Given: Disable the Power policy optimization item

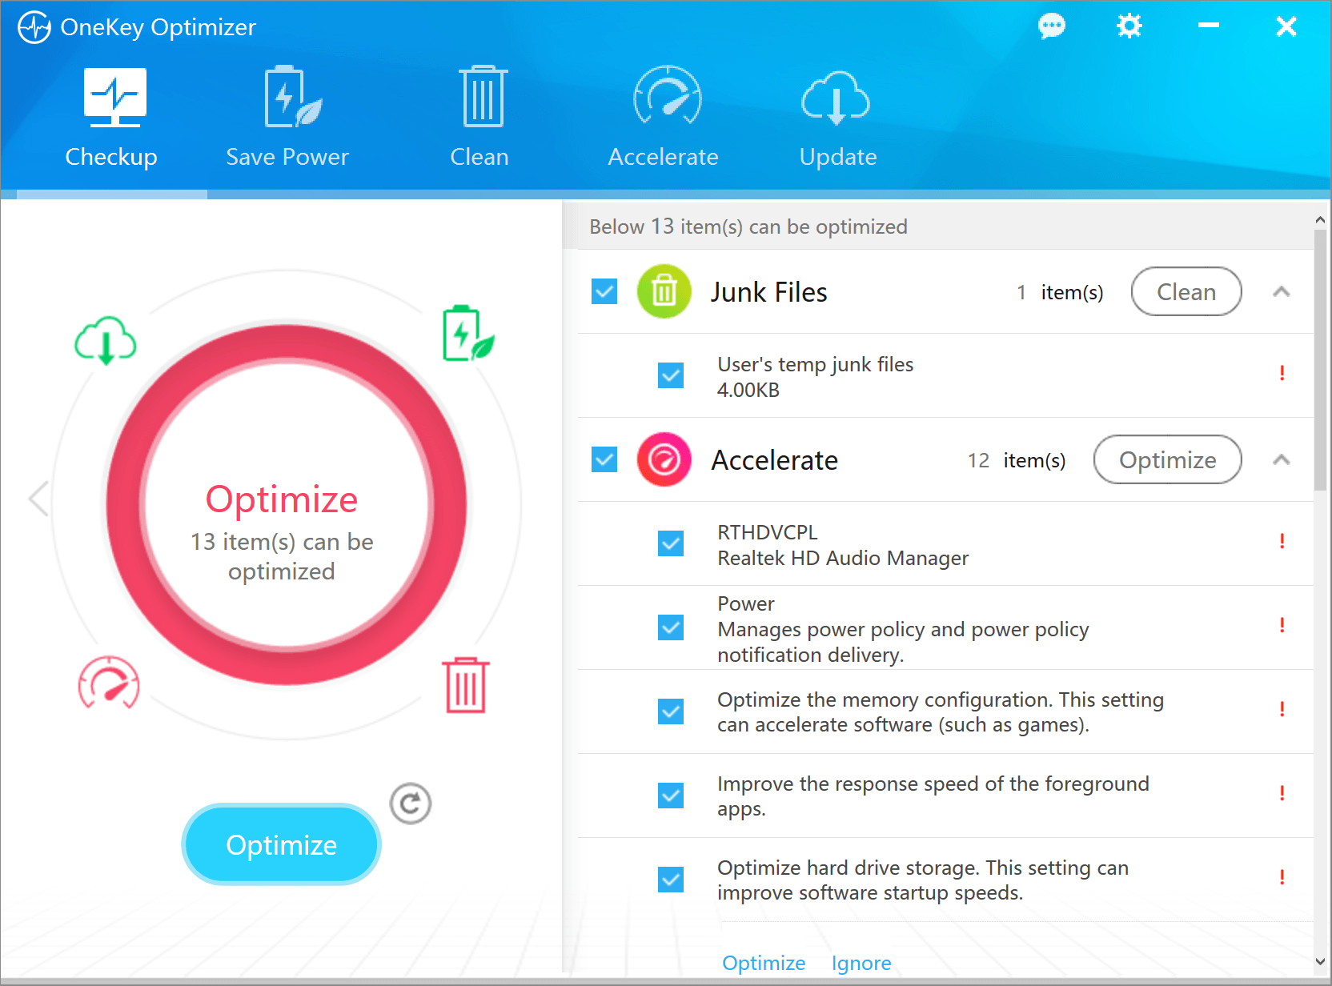Looking at the screenshot, I should 670,628.
